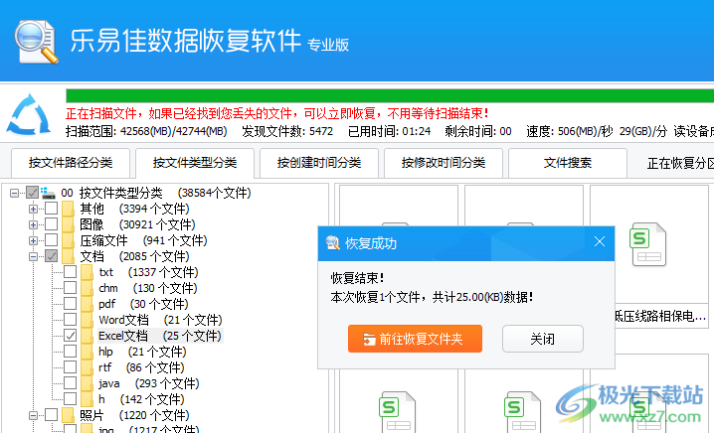
Task: Select the txt (1337 个文件) row
Action: click(148, 272)
